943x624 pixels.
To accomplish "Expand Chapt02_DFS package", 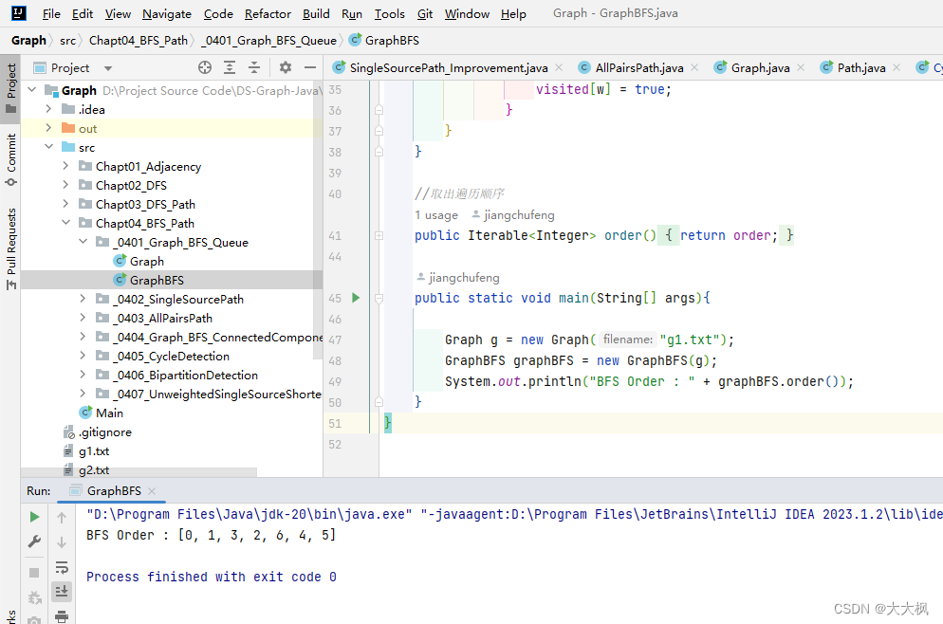I will click(x=65, y=185).
